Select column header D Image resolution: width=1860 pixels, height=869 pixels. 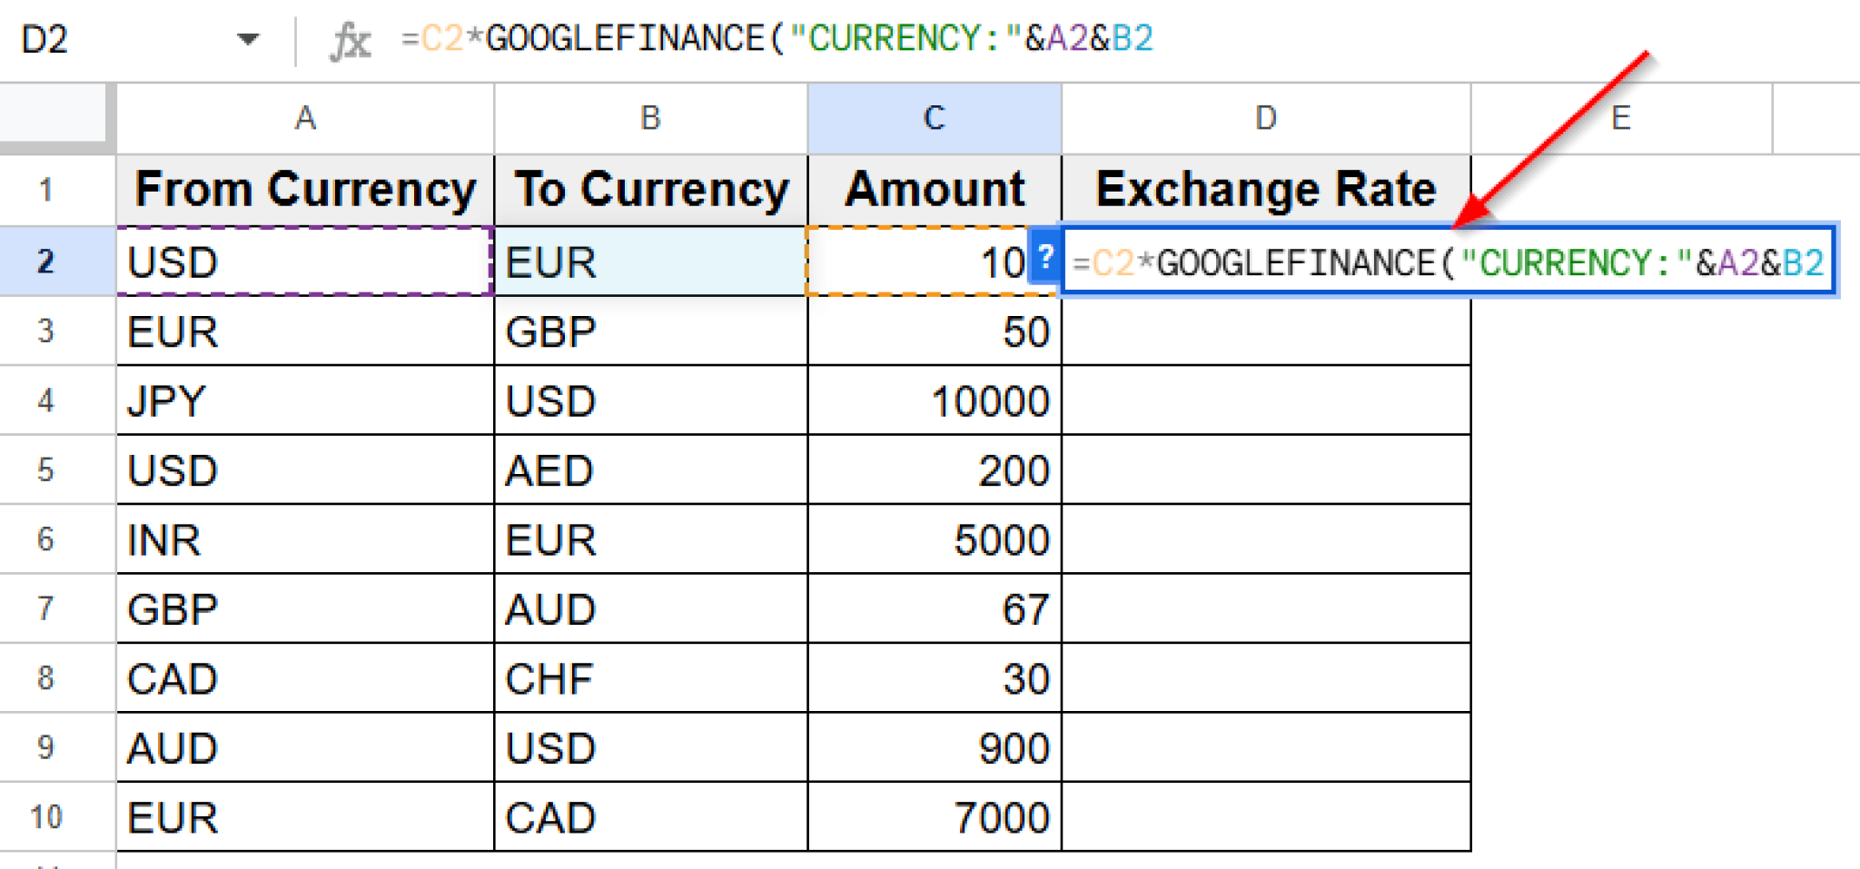tap(1265, 117)
